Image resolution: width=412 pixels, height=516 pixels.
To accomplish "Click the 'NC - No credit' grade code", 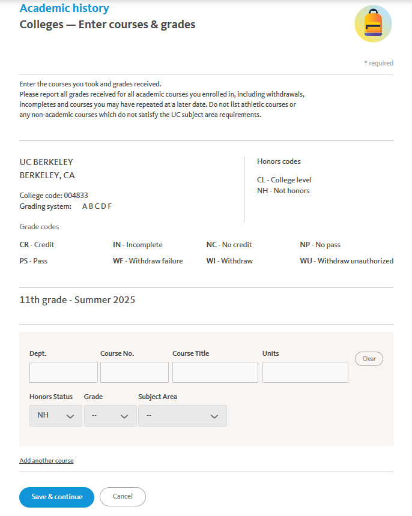I will [x=229, y=245].
